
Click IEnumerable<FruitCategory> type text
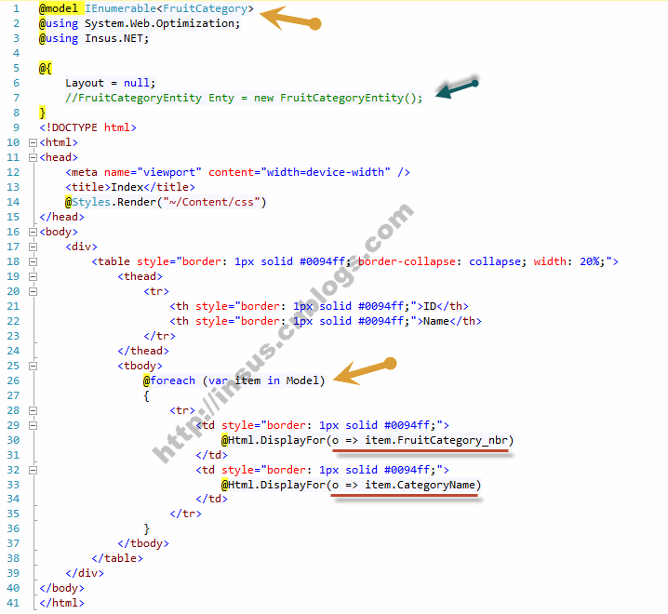pos(169,8)
